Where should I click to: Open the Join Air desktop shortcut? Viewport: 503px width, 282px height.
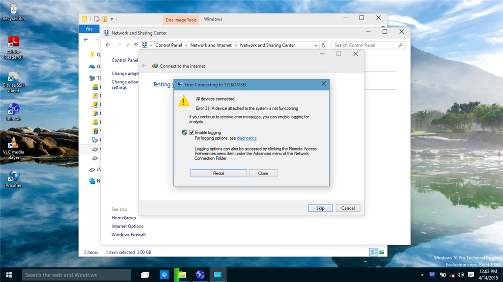tap(13, 112)
